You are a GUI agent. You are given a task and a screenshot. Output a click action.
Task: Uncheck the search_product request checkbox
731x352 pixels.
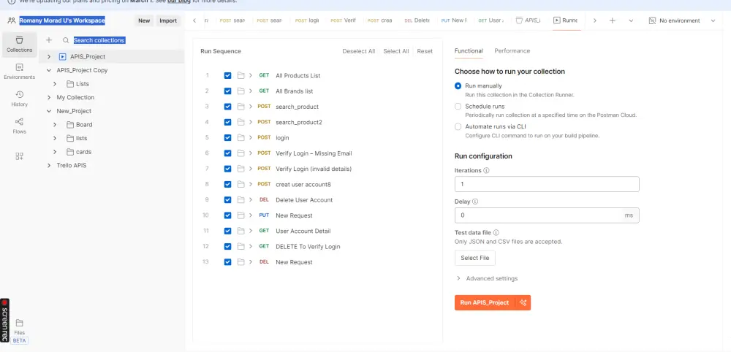pyautogui.click(x=227, y=107)
